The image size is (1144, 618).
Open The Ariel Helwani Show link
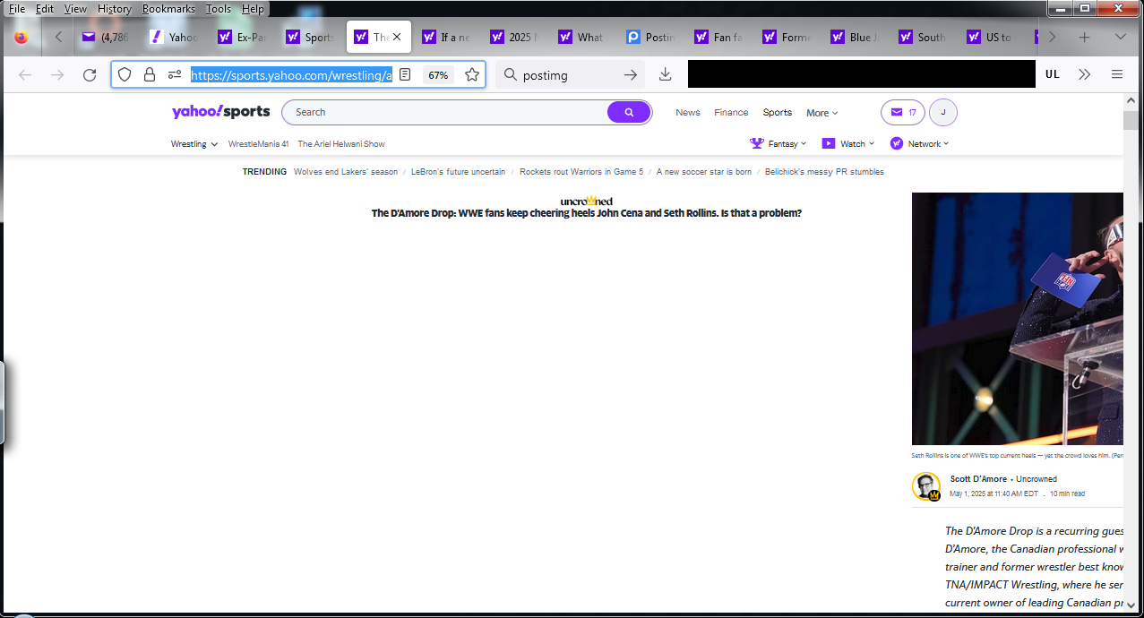[x=341, y=144]
